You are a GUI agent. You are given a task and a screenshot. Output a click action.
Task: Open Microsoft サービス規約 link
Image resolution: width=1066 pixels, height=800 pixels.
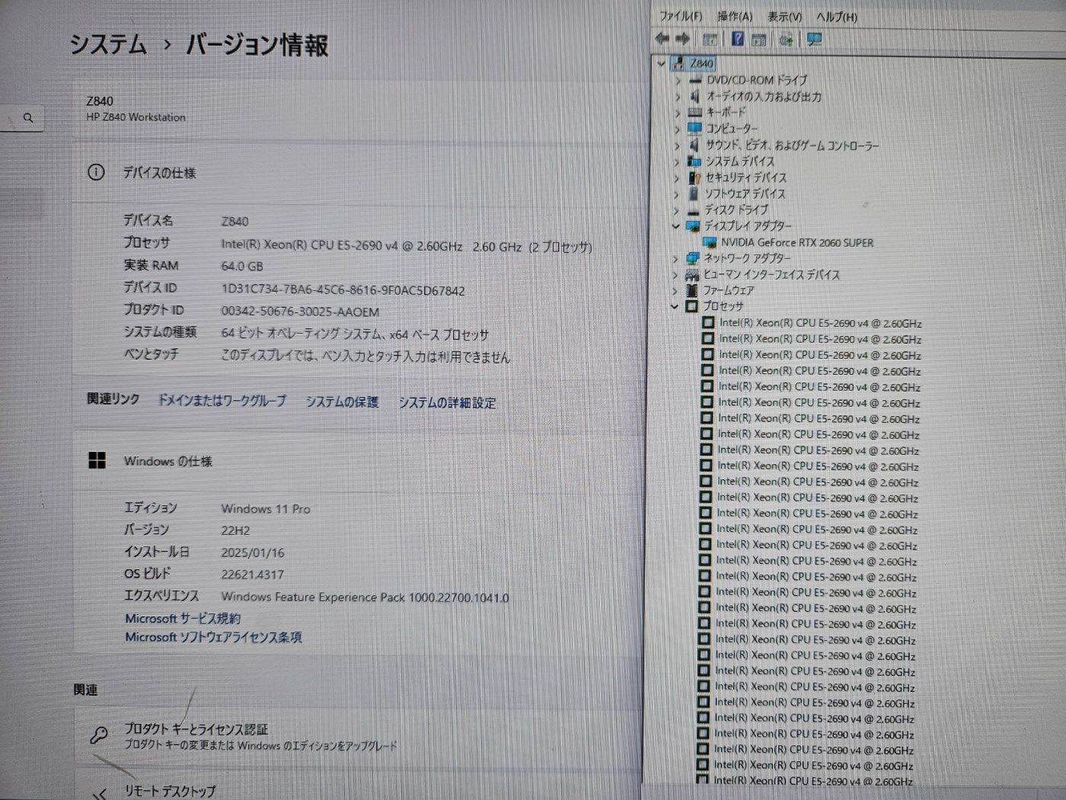tap(183, 618)
